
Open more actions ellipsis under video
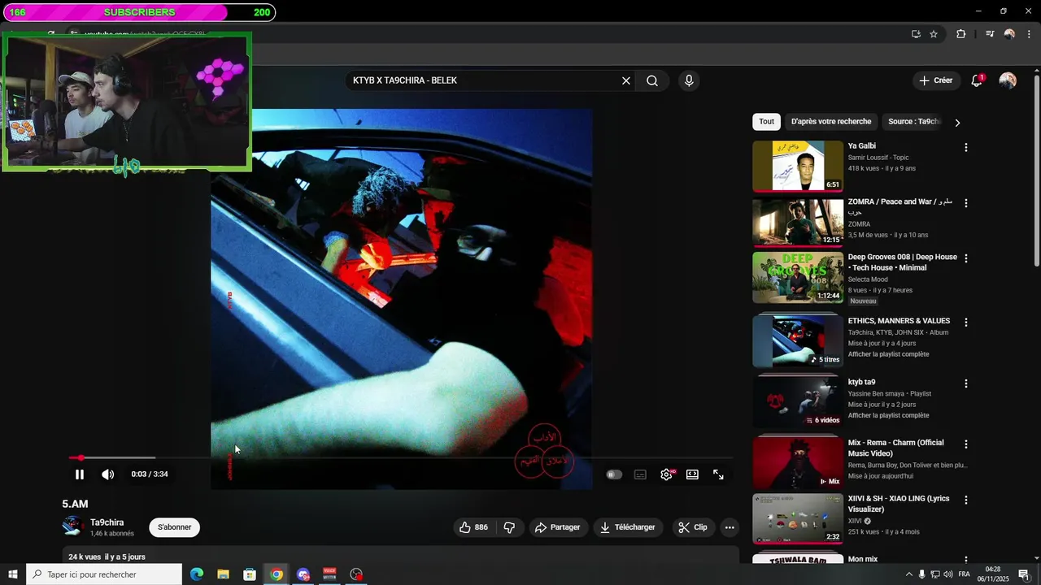[730, 527]
